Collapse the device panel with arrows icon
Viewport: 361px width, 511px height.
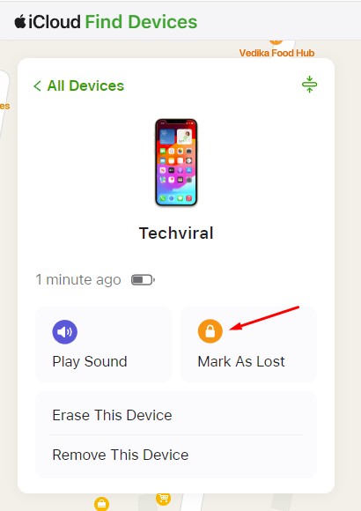point(309,85)
